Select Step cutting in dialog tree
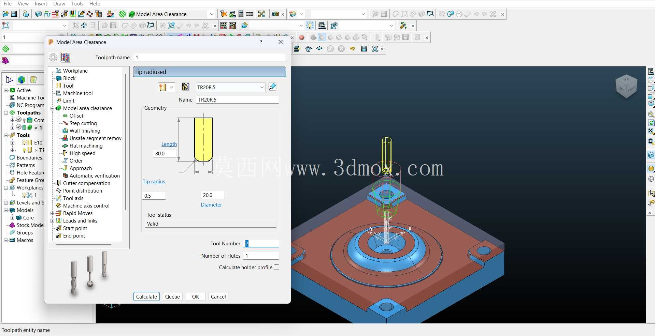 83,123
